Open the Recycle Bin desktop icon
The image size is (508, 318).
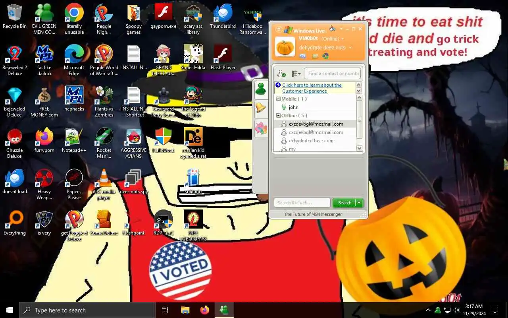[15, 17]
